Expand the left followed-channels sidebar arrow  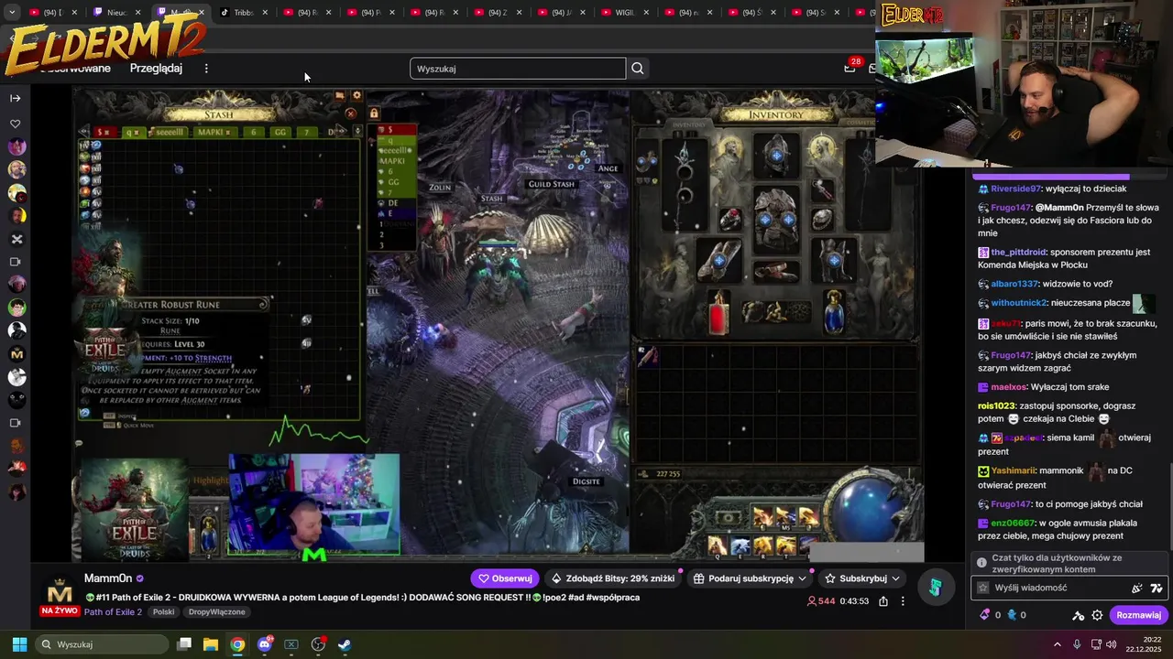[15, 98]
